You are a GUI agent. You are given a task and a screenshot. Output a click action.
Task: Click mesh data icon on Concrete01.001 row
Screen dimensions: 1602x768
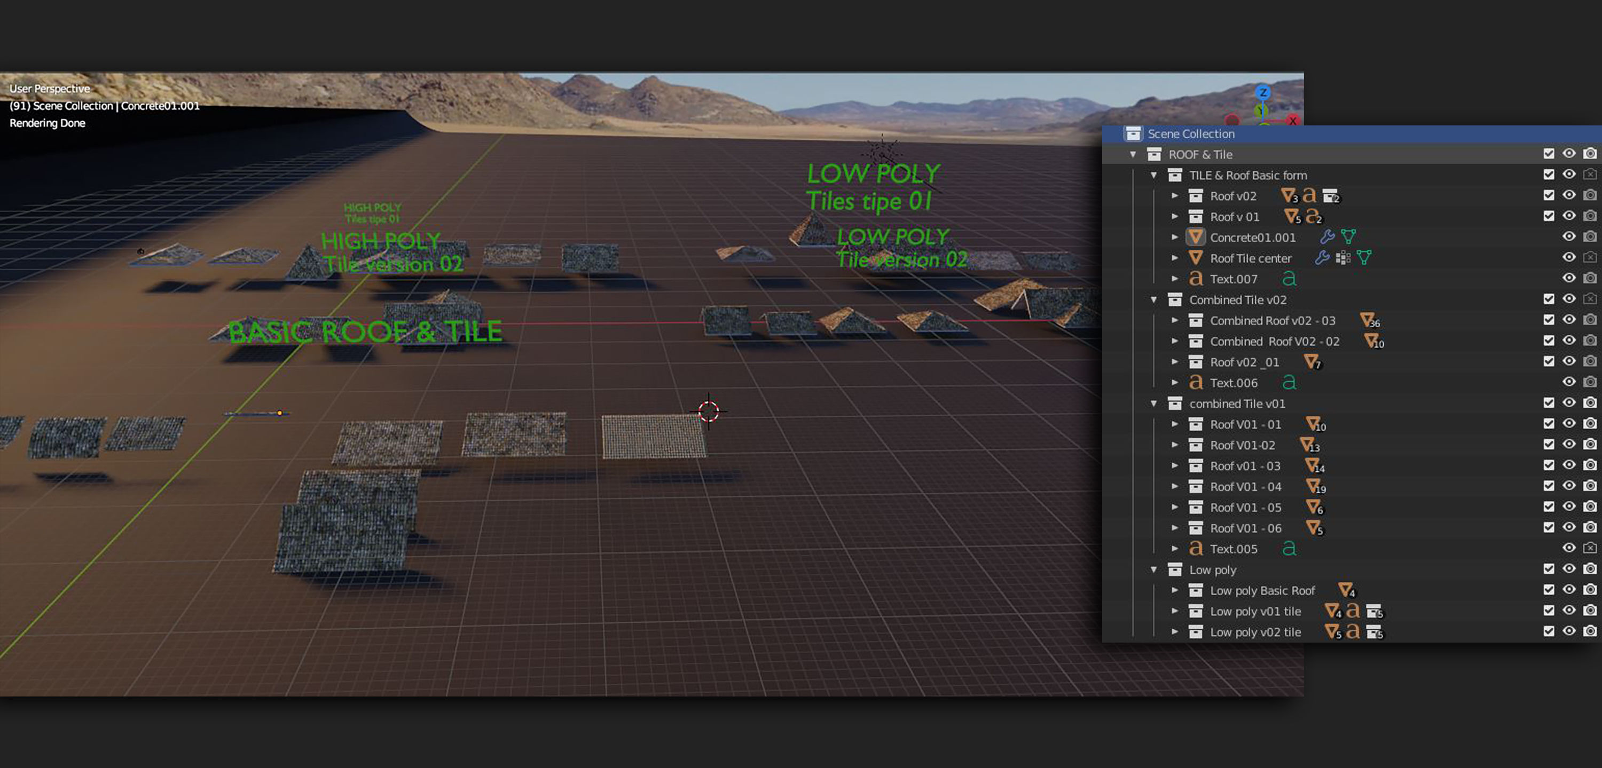click(x=1348, y=237)
